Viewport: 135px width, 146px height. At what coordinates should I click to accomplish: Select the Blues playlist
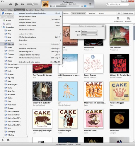coord(10,47)
